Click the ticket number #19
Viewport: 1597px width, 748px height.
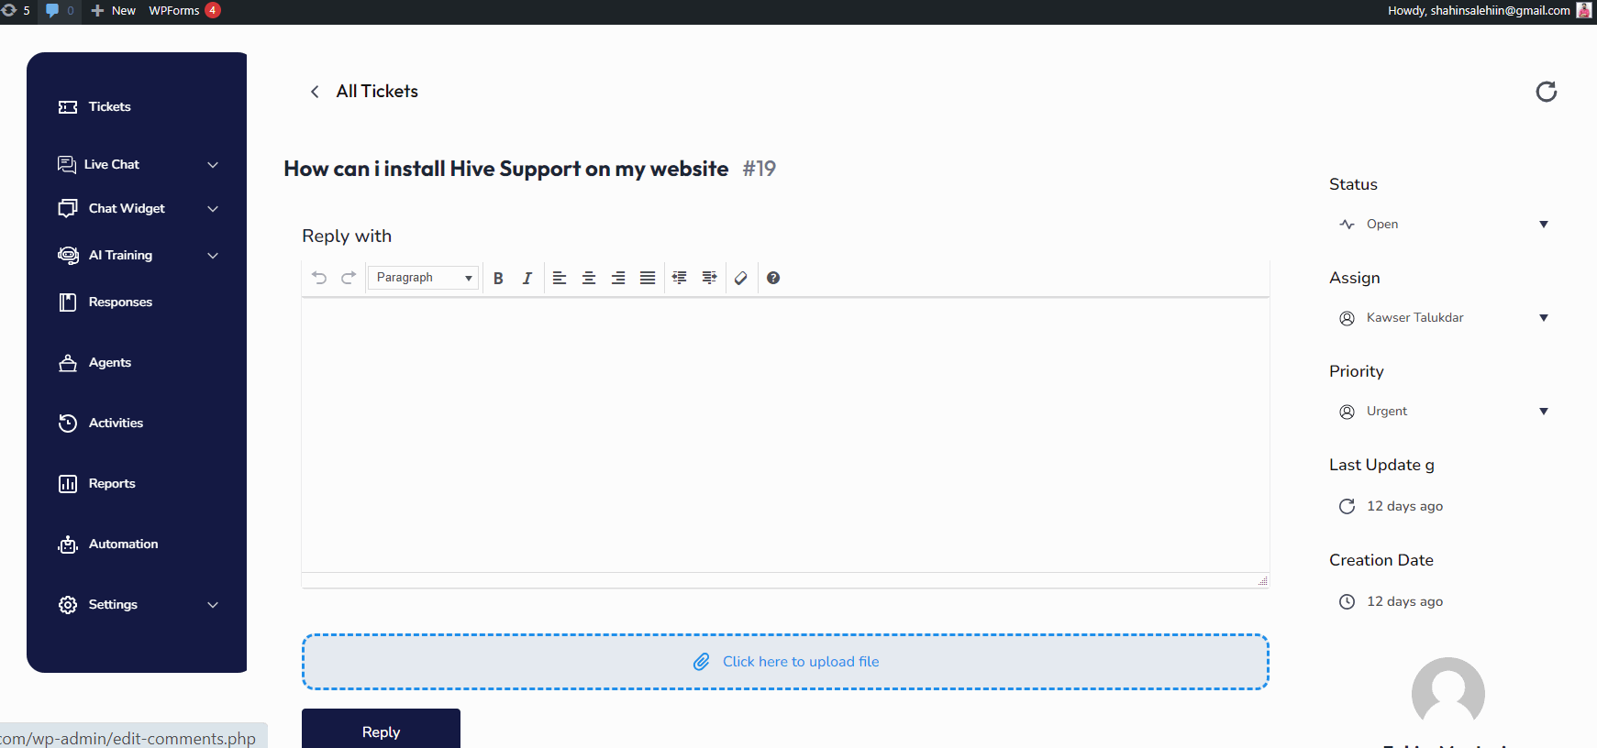point(760,169)
